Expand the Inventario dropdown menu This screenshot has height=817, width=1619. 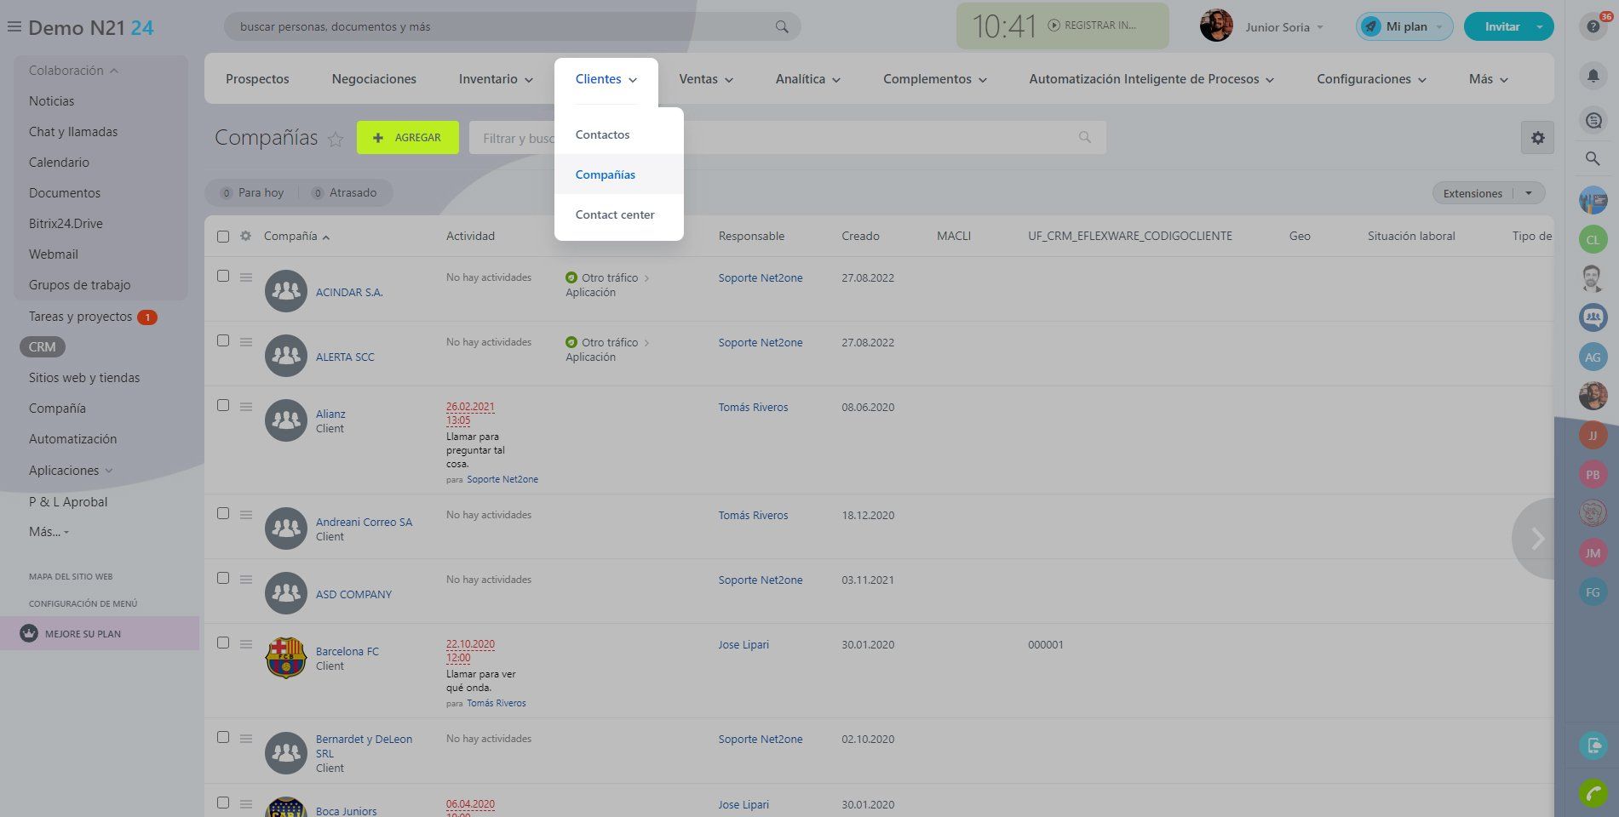click(496, 79)
